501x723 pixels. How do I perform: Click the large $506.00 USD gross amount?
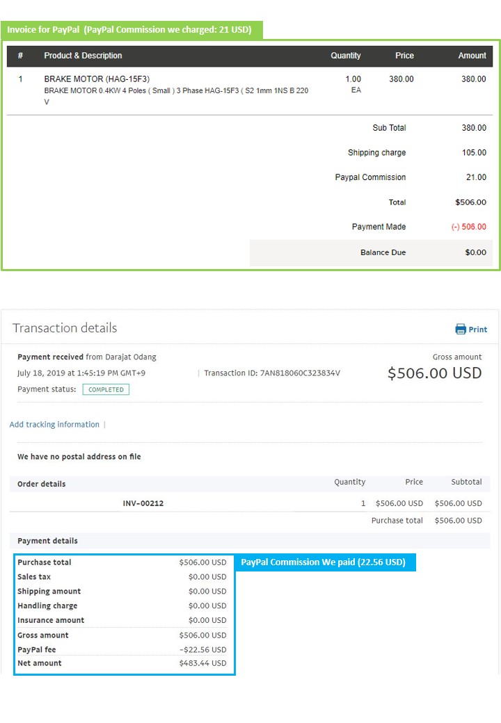point(434,373)
